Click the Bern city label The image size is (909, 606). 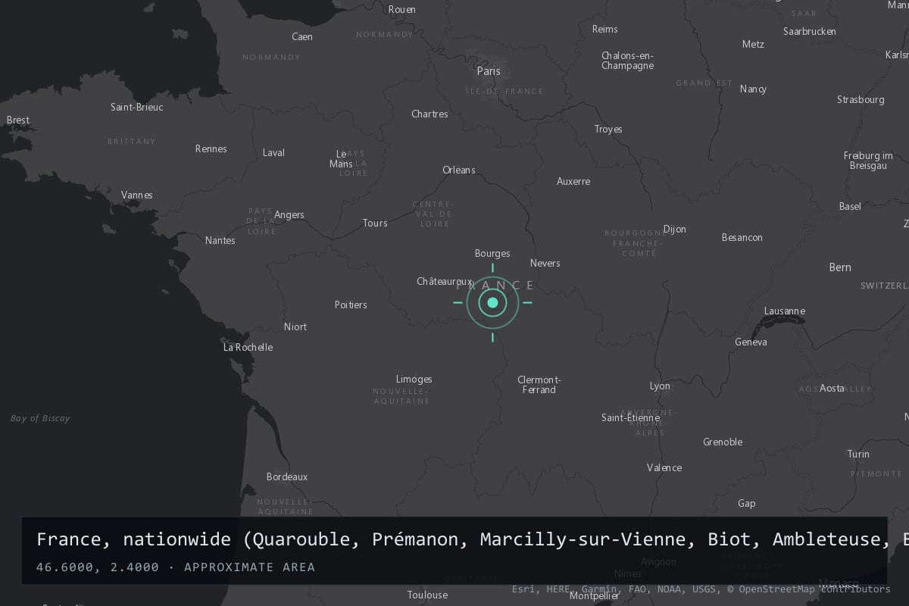coord(840,267)
